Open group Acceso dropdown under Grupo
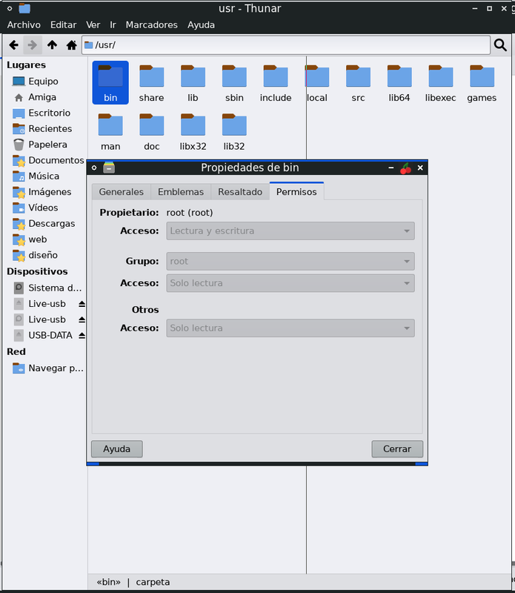Viewport: 515px width, 593px height. [x=290, y=283]
